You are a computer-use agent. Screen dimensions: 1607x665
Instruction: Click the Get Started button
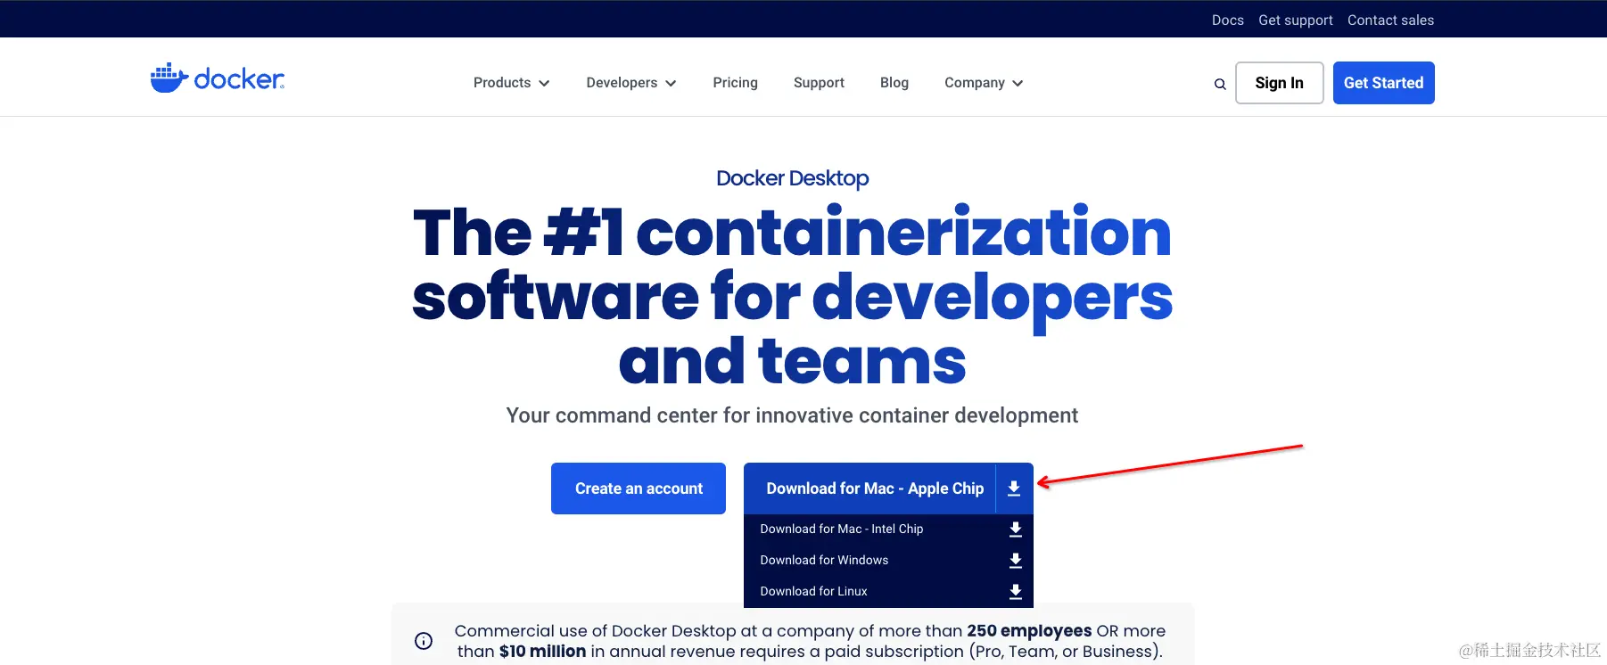click(x=1383, y=83)
